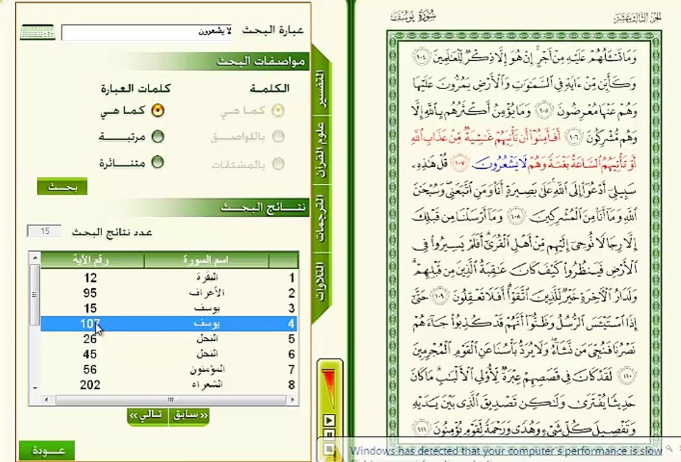Screen dimensions: 681x462
Task: Click results list scroll-up arrow
Action: pyautogui.click(x=35, y=258)
